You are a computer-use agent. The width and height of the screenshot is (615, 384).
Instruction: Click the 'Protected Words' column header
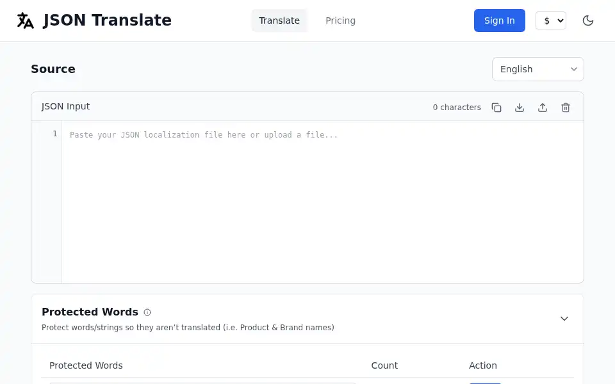86,365
